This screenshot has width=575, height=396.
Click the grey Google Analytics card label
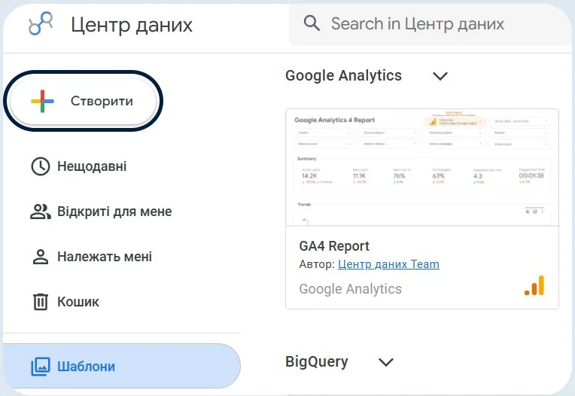coord(350,289)
